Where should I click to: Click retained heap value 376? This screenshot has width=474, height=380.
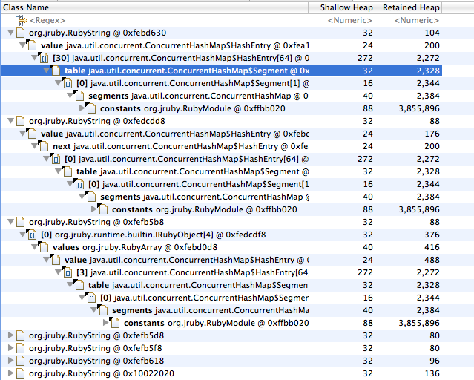[x=432, y=235]
